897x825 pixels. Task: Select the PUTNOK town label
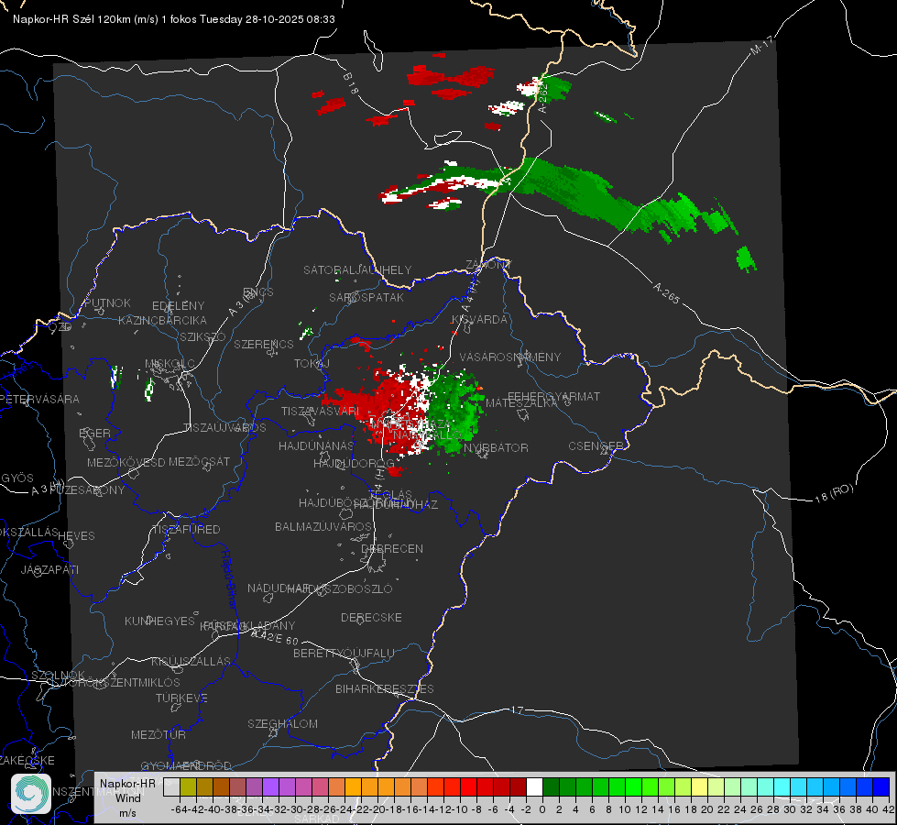pos(107,302)
